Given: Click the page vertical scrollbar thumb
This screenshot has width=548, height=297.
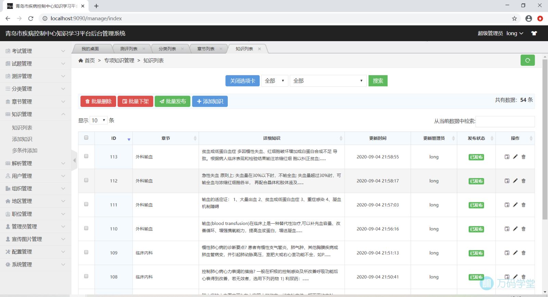Looking at the screenshot, I should coord(545,139).
